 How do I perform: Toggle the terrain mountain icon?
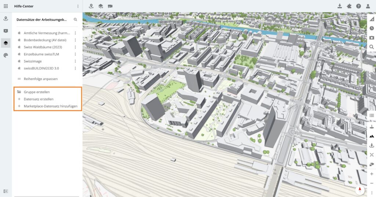pos(372,136)
